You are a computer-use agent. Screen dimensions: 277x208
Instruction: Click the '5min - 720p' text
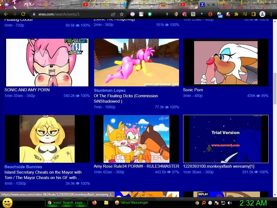point(14,25)
